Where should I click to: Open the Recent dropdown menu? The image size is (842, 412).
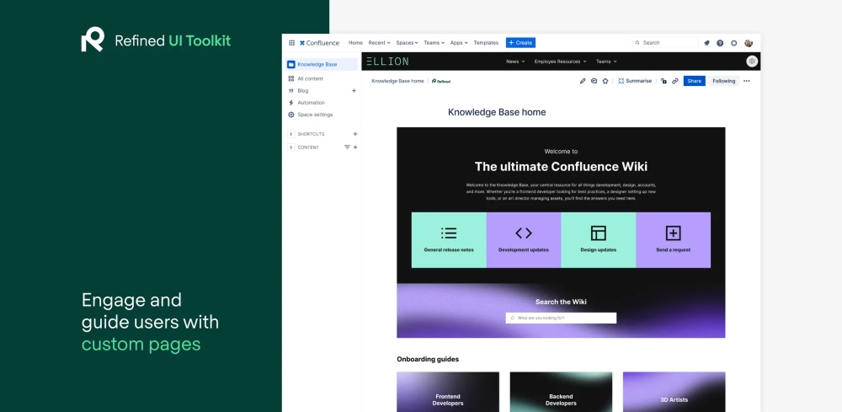point(379,43)
